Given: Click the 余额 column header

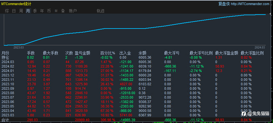Looking at the screenshot, I should point(142,53).
